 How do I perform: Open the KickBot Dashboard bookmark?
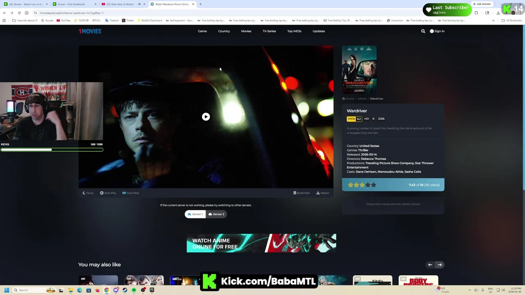click(x=150, y=20)
